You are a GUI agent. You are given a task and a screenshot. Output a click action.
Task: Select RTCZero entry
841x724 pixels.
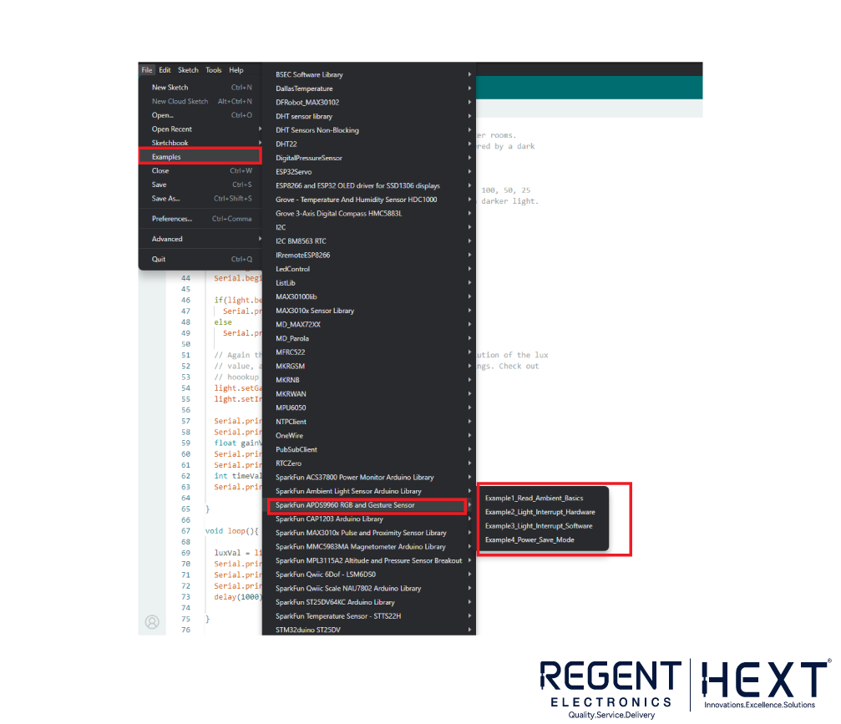coord(369,463)
